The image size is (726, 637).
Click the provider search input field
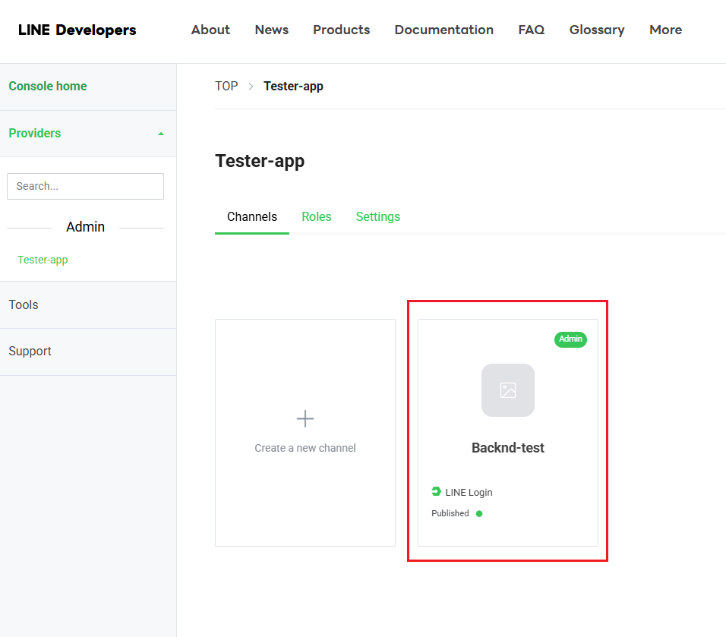[85, 186]
